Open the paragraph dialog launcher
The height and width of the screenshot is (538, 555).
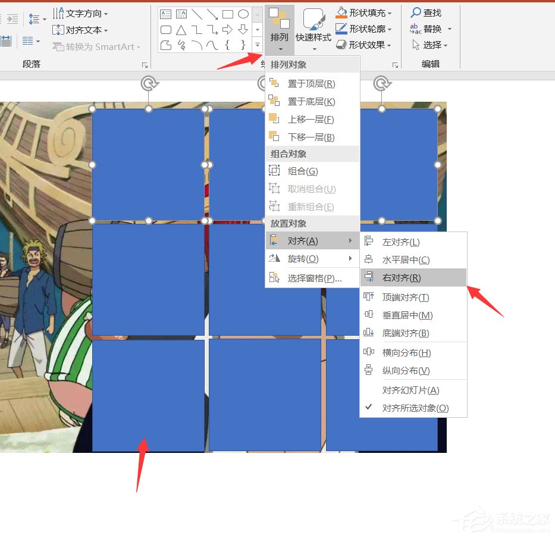pyautogui.click(x=145, y=65)
